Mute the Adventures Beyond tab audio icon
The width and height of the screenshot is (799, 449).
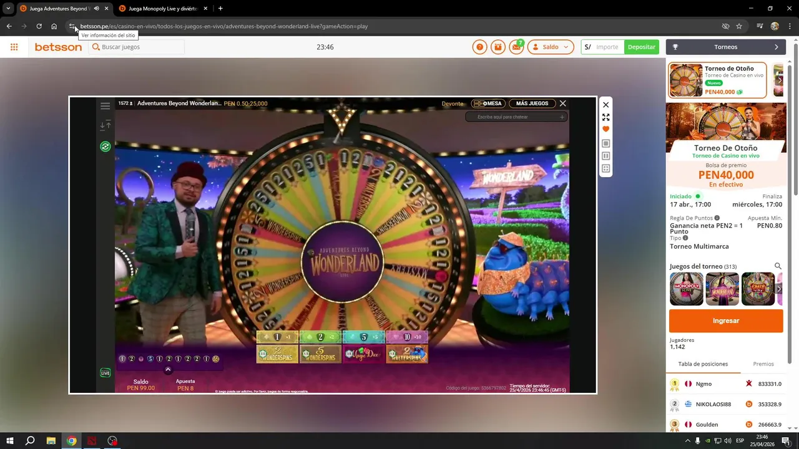[96, 9]
